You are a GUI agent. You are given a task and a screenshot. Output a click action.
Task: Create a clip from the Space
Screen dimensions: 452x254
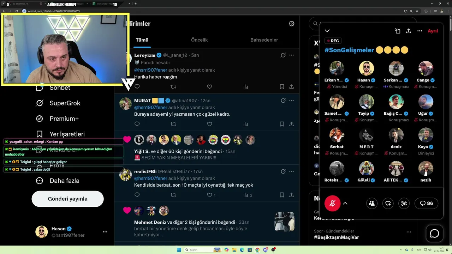404,203
